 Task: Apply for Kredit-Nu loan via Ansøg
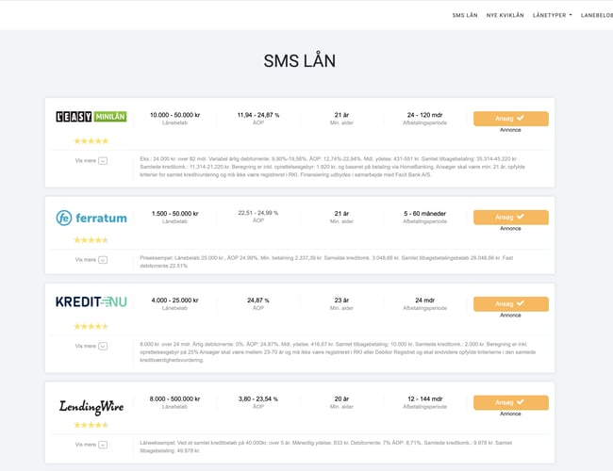point(510,304)
